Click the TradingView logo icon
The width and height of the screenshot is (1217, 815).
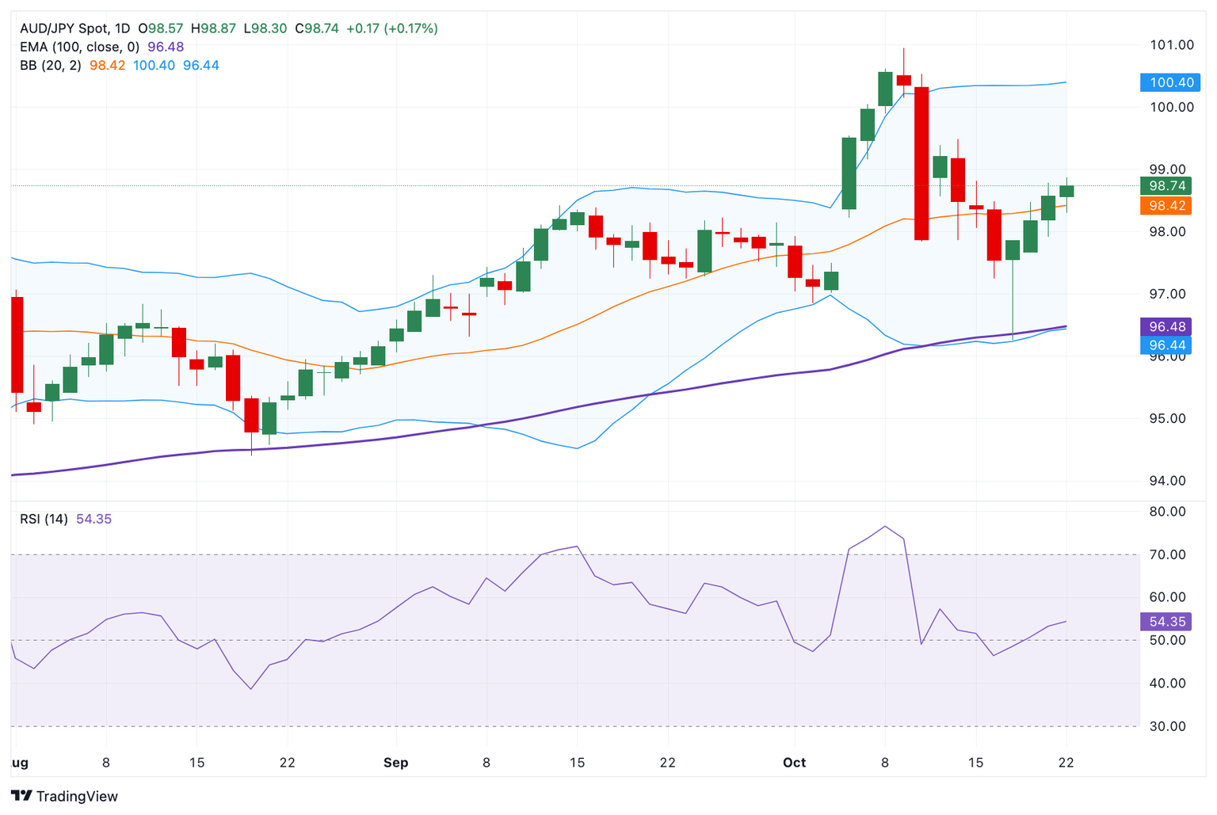point(21,796)
